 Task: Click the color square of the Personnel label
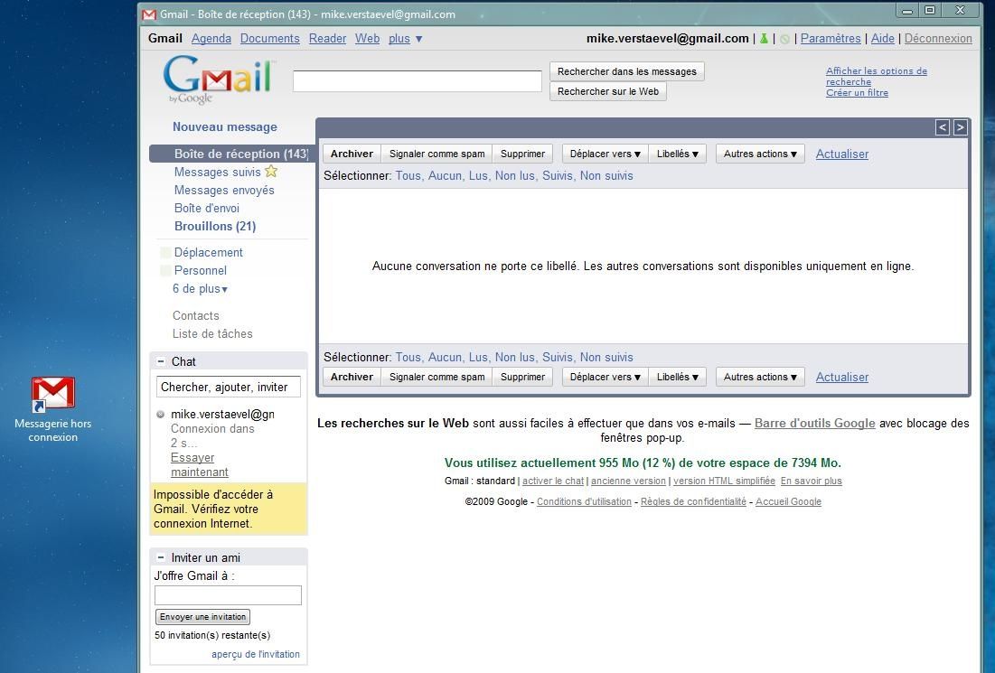165,271
